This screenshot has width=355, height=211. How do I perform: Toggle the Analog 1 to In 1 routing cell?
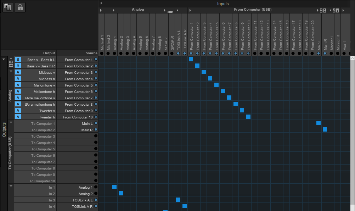(x=114, y=187)
